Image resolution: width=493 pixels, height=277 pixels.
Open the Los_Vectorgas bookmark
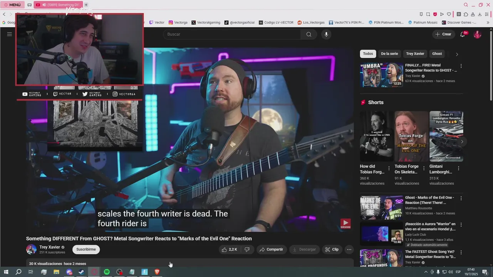311,22
